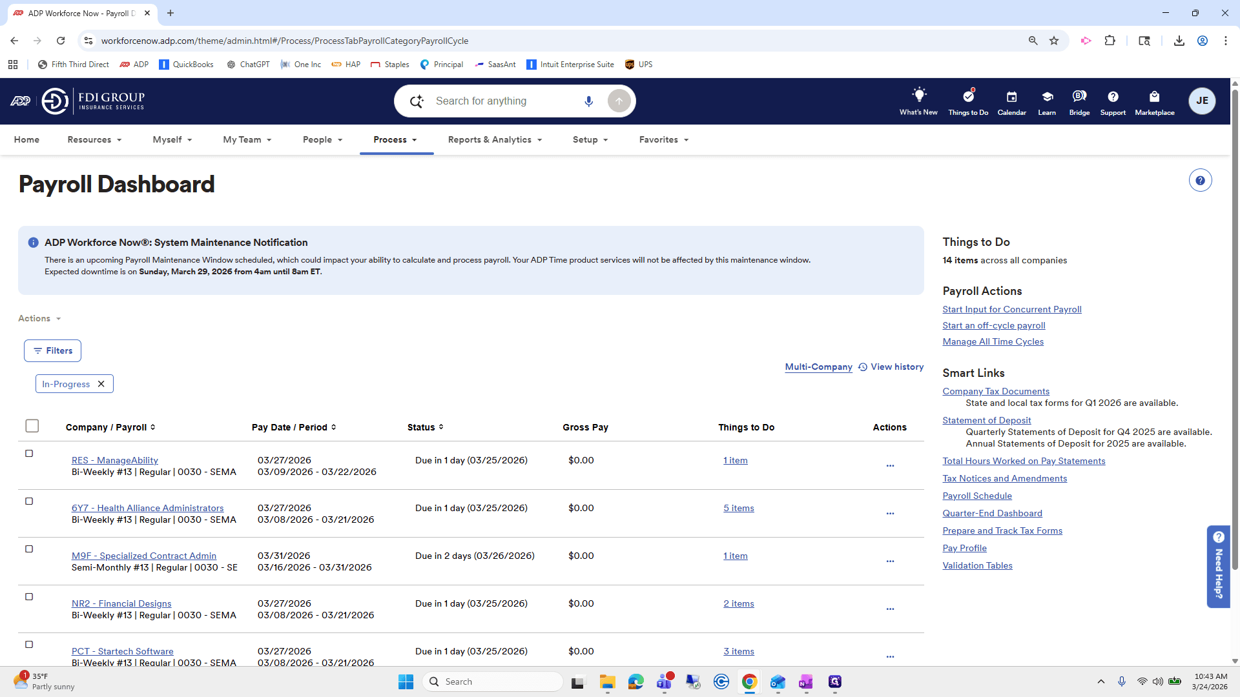The width and height of the screenshot is (1240, 697).
Task: Remove the In-Progress filter chip
Action: (101, 384)
